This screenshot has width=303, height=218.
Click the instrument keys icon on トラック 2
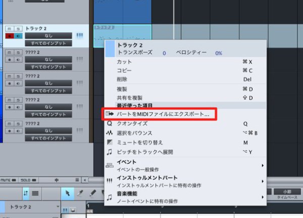(x=80, y=36)
